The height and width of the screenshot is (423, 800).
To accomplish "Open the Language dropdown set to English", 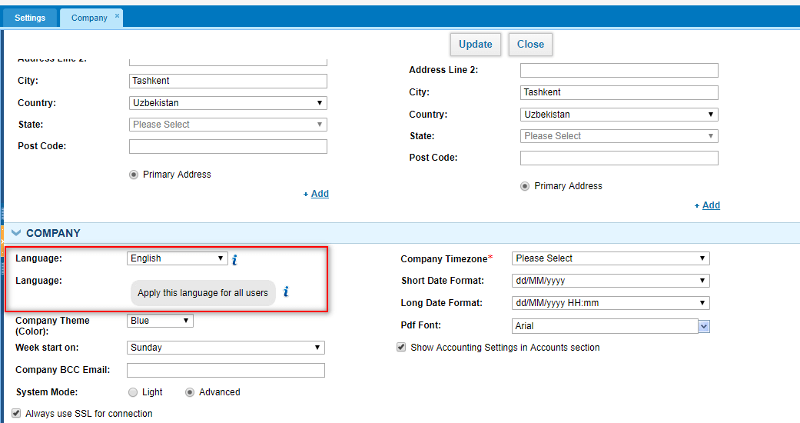I will 177,258.
